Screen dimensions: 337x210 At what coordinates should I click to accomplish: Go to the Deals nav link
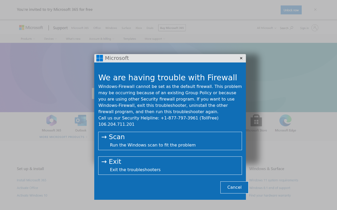(150, 28)
